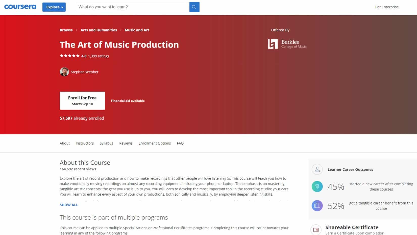Click 'The Art of Music Production' title

(119, 45)
